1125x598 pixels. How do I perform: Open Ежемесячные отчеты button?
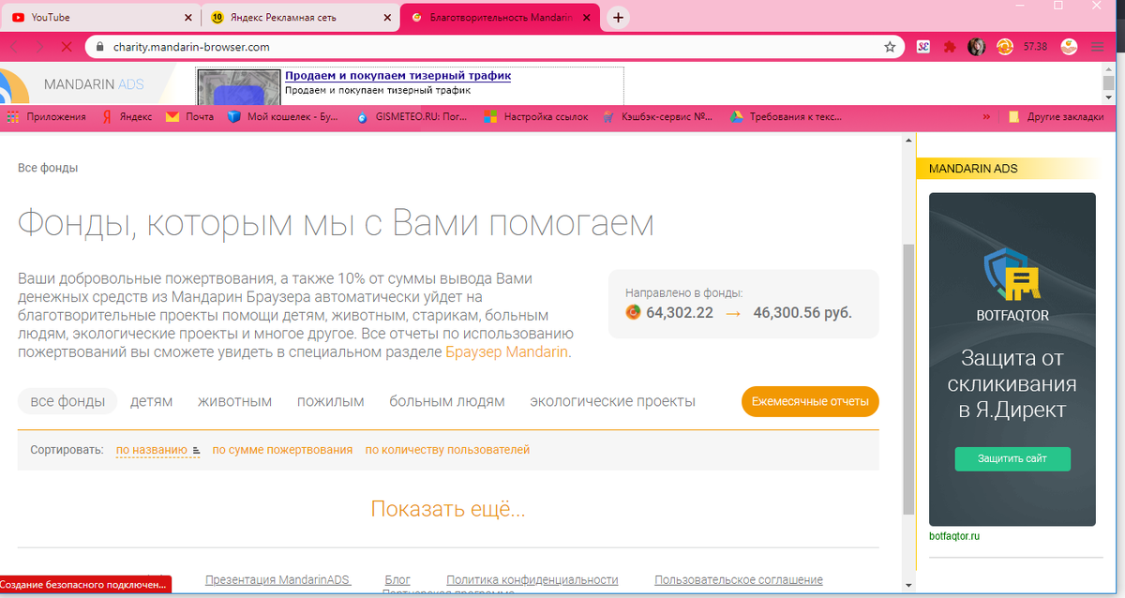(x=810, y=401)
